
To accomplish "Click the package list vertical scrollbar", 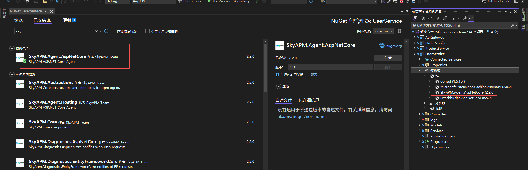I will (x=265, y=69).
